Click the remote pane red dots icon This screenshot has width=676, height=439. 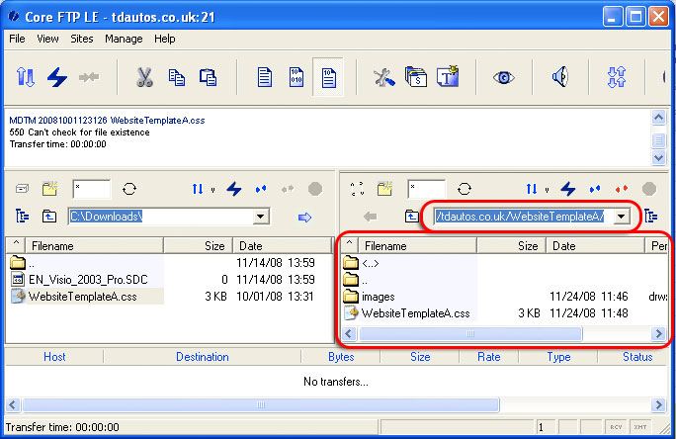point(622,189)
